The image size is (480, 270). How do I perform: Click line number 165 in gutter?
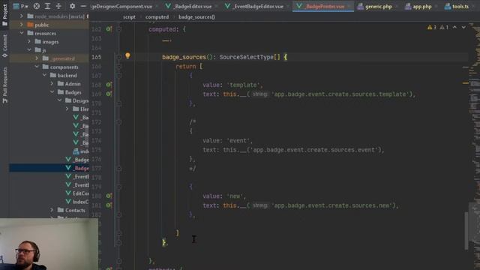[97, 57]
